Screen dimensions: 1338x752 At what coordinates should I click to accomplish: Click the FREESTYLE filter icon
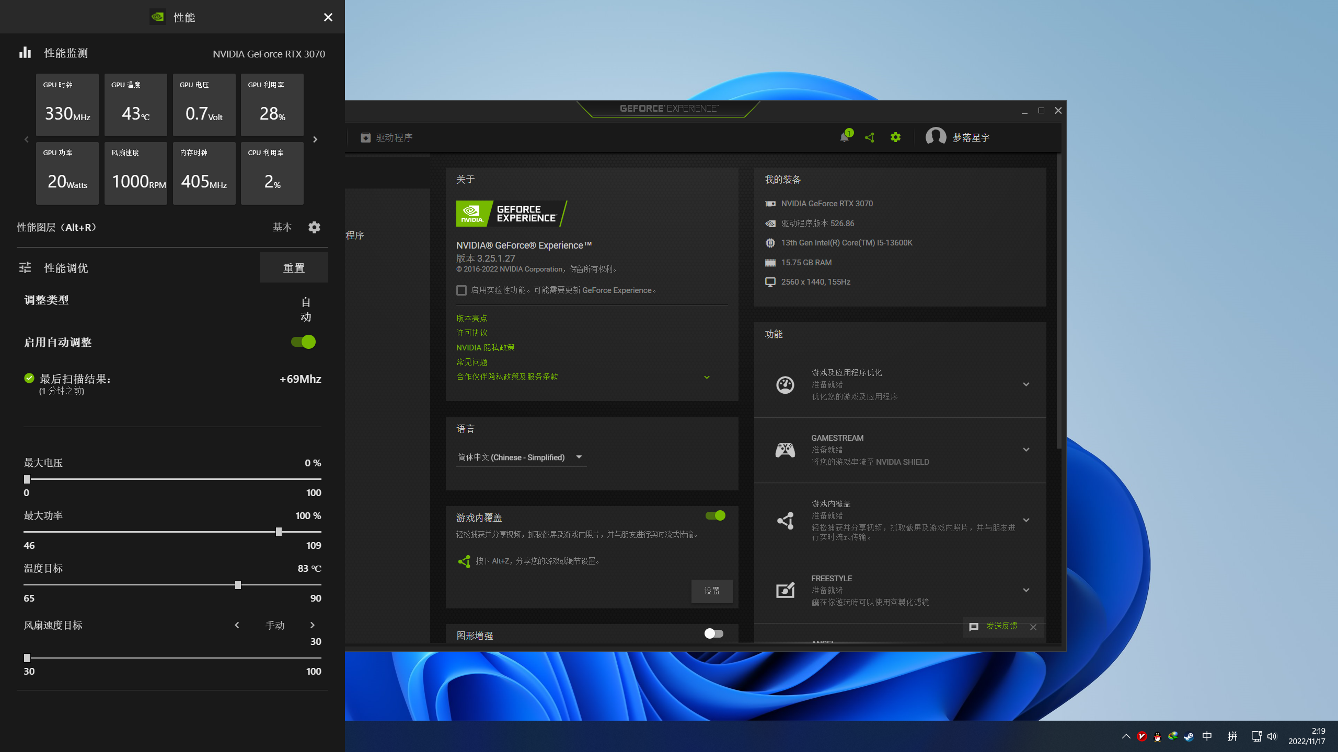coord(785,590)
